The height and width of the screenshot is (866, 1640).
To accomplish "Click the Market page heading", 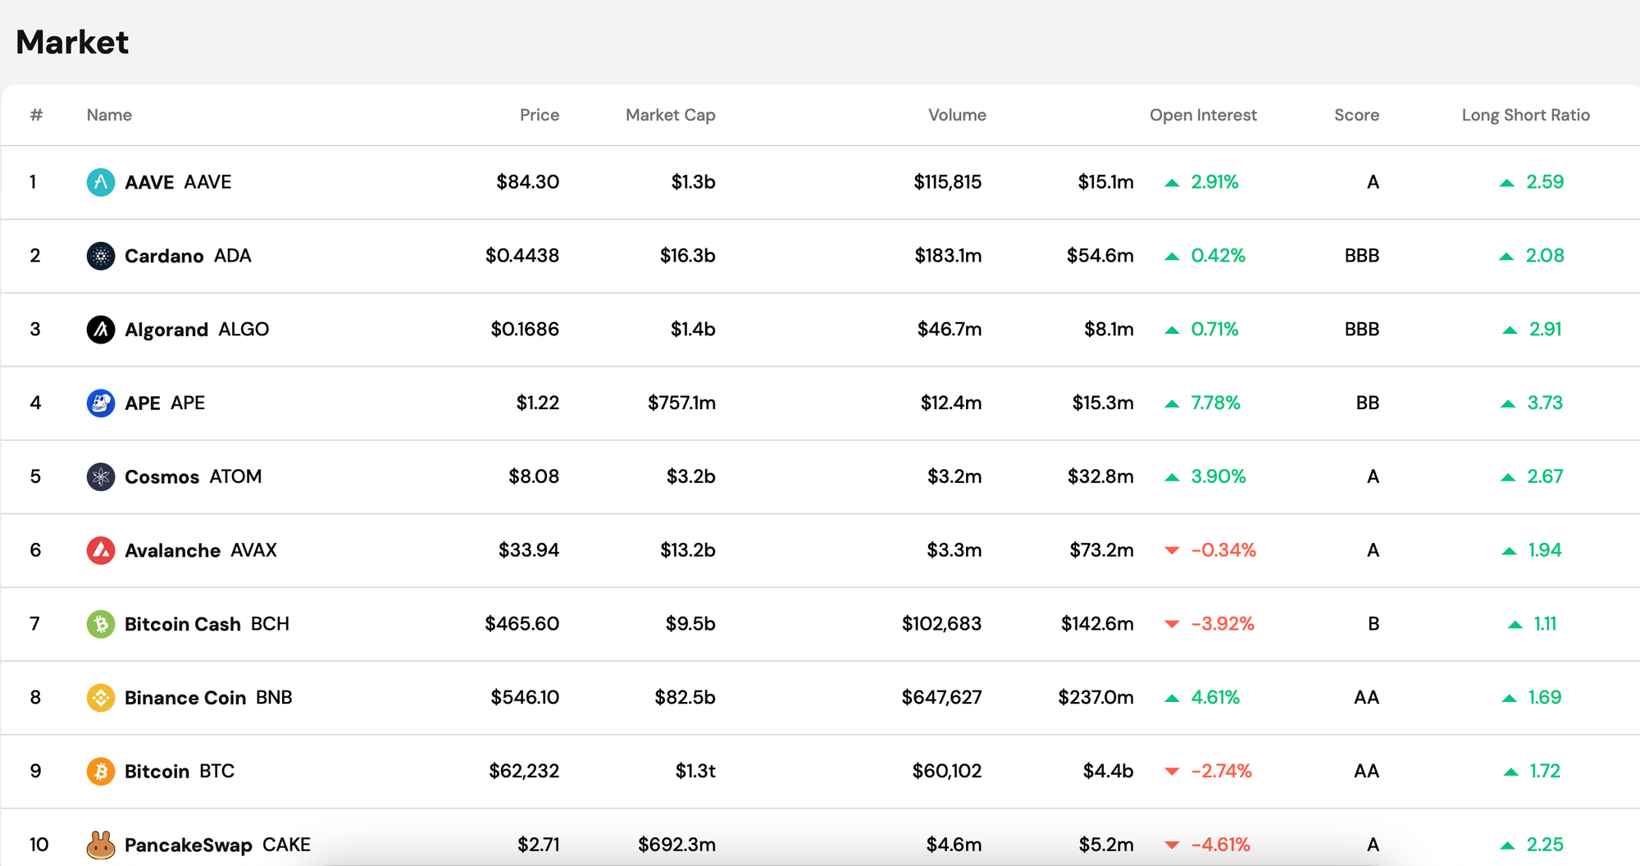I will click(x=72, y=42).
